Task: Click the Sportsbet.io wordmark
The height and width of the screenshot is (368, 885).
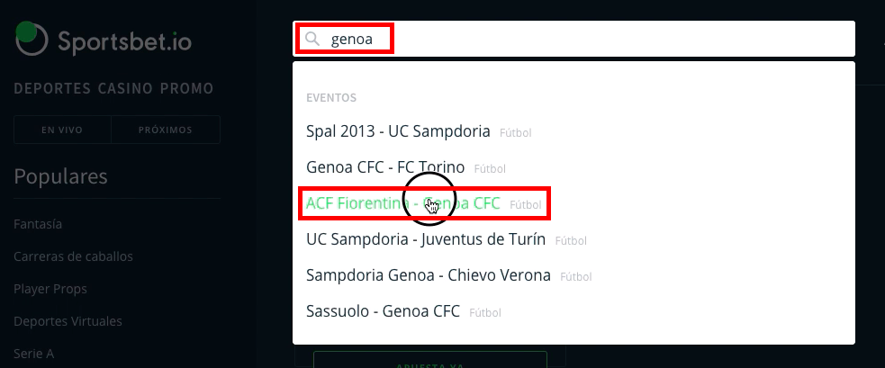Action: pyautogui.click(x=125, y=40)
